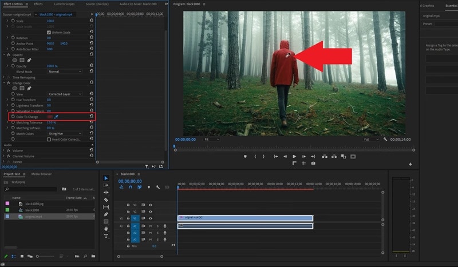Viewport: 458px width, 267px height.
Task: Step back one frame
Action: pyautogui.click(x=285, y=157)
